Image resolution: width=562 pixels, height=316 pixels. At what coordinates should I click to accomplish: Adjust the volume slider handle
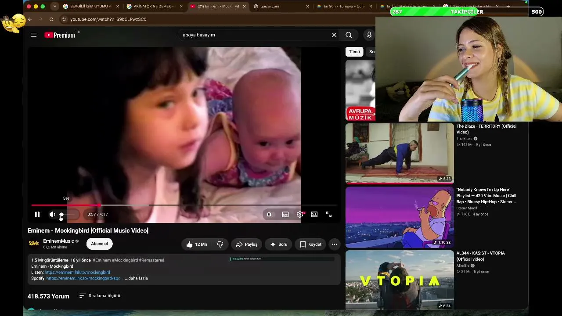tap(61, 215)
